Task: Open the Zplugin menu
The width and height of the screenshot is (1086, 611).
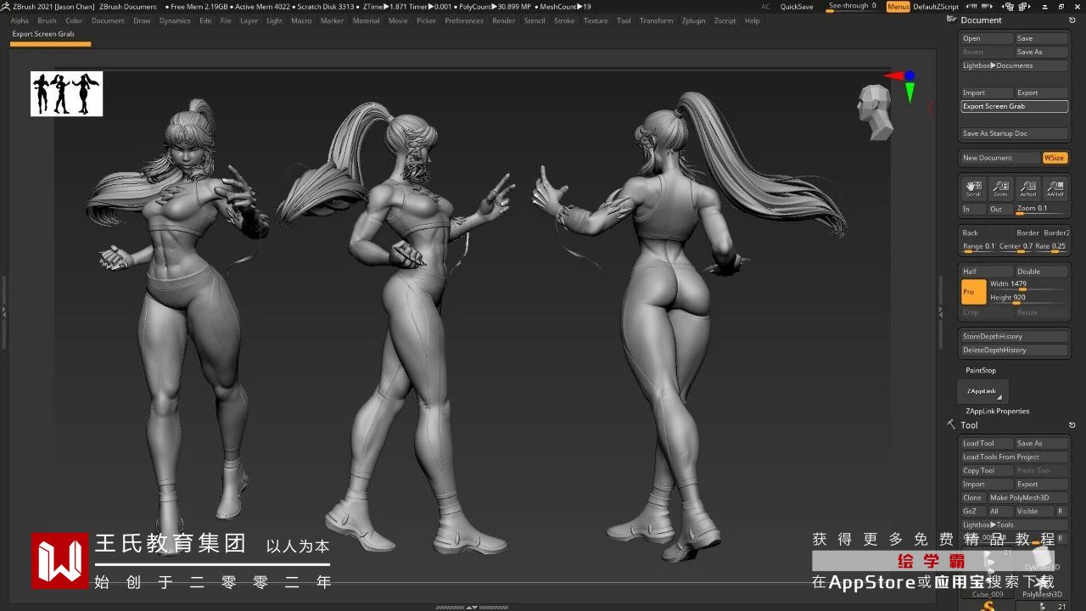Action: coord(693,20)
